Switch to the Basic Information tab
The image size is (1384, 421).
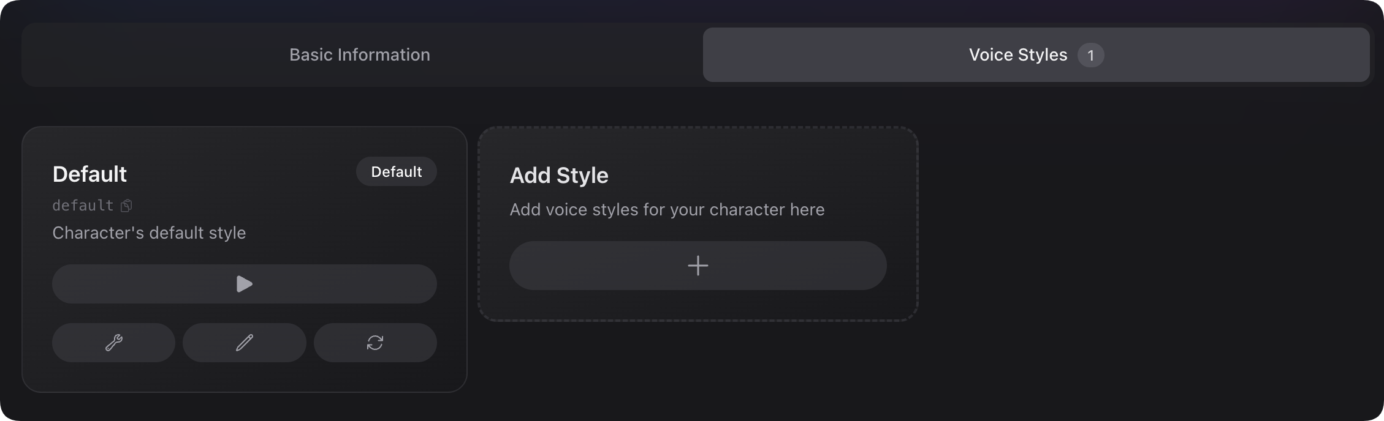pyautogui.click(x=360, y=55)
